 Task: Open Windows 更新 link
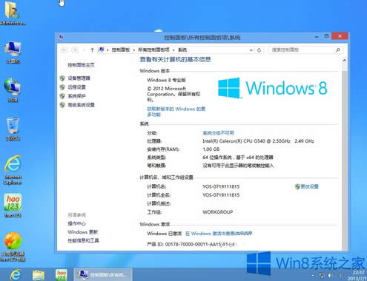(83, 232)
